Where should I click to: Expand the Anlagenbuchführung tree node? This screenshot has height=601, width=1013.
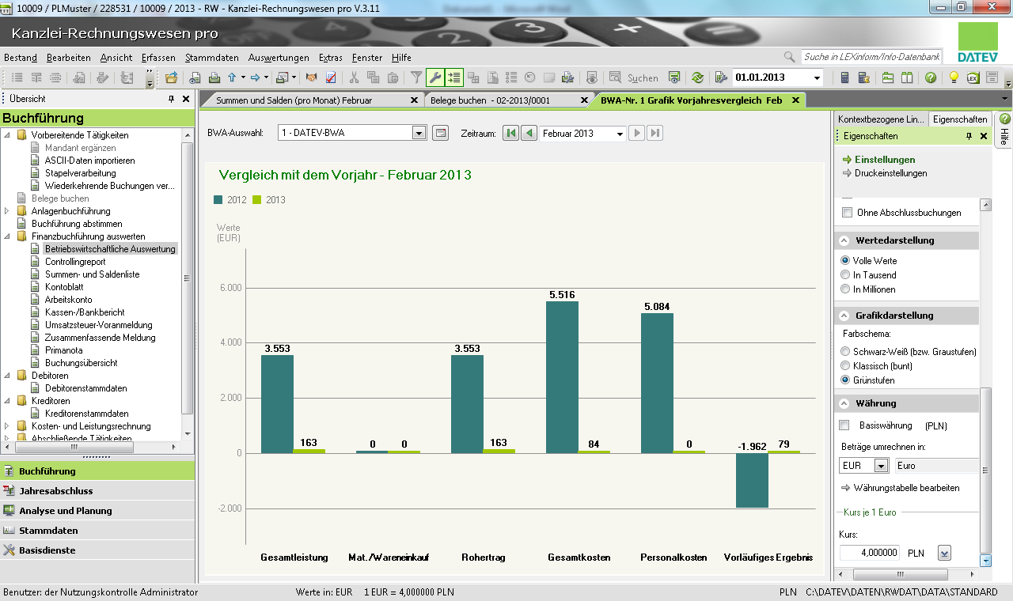pos(8,211)
